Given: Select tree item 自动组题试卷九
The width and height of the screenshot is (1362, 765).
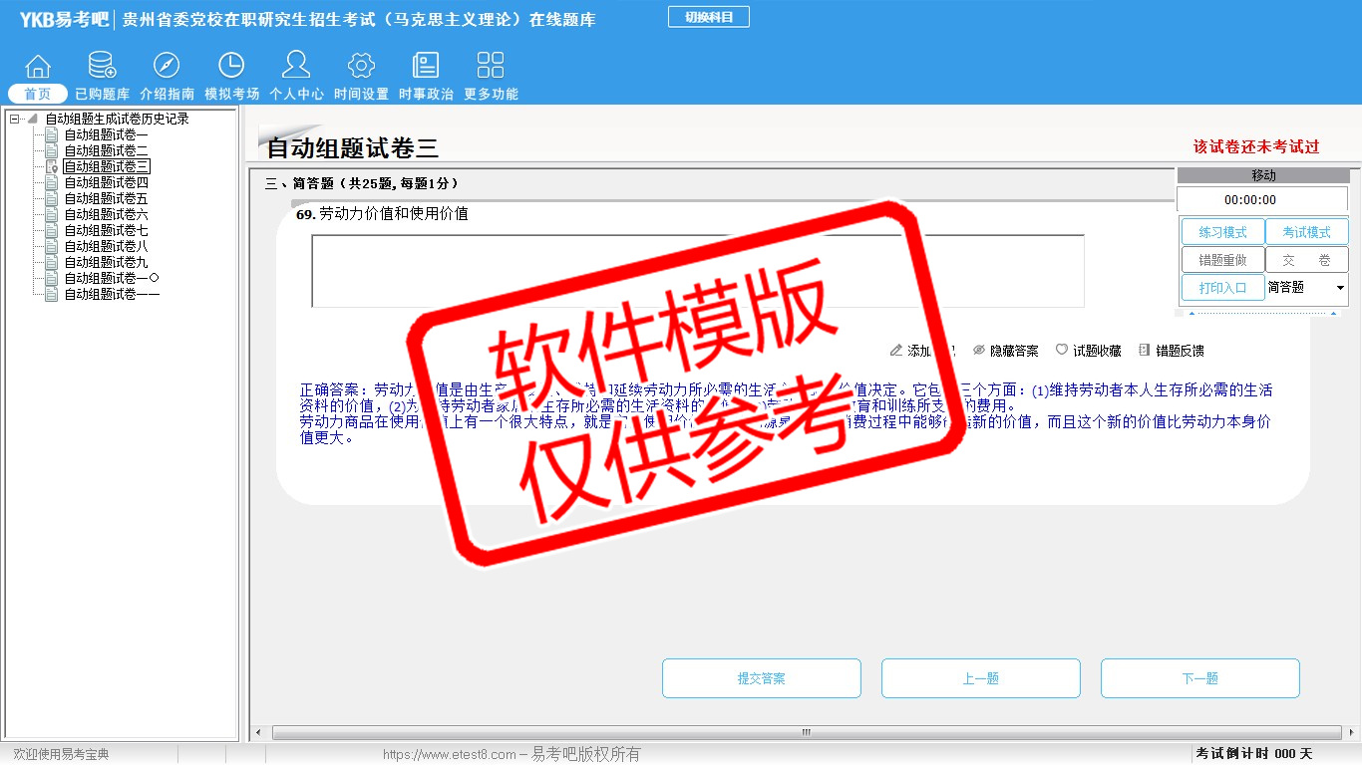Looking at the screenshot, I should coord(106,262).
